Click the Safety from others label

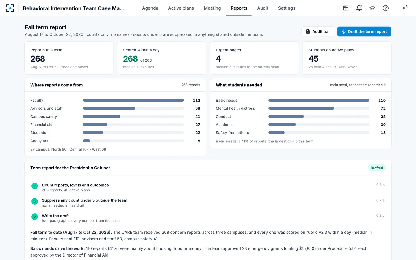tap(232, 133)
